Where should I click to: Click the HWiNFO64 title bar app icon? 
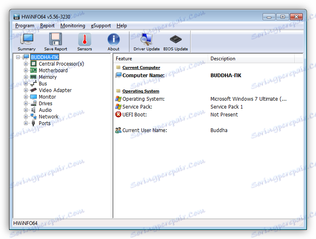[17, 17]
